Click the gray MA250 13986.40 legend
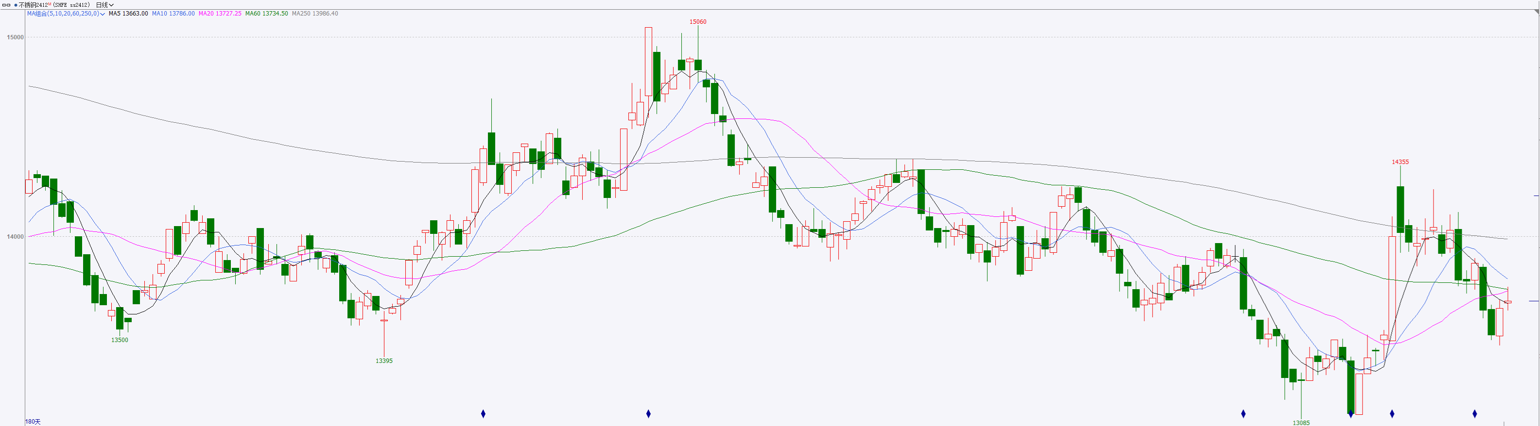 315,14
